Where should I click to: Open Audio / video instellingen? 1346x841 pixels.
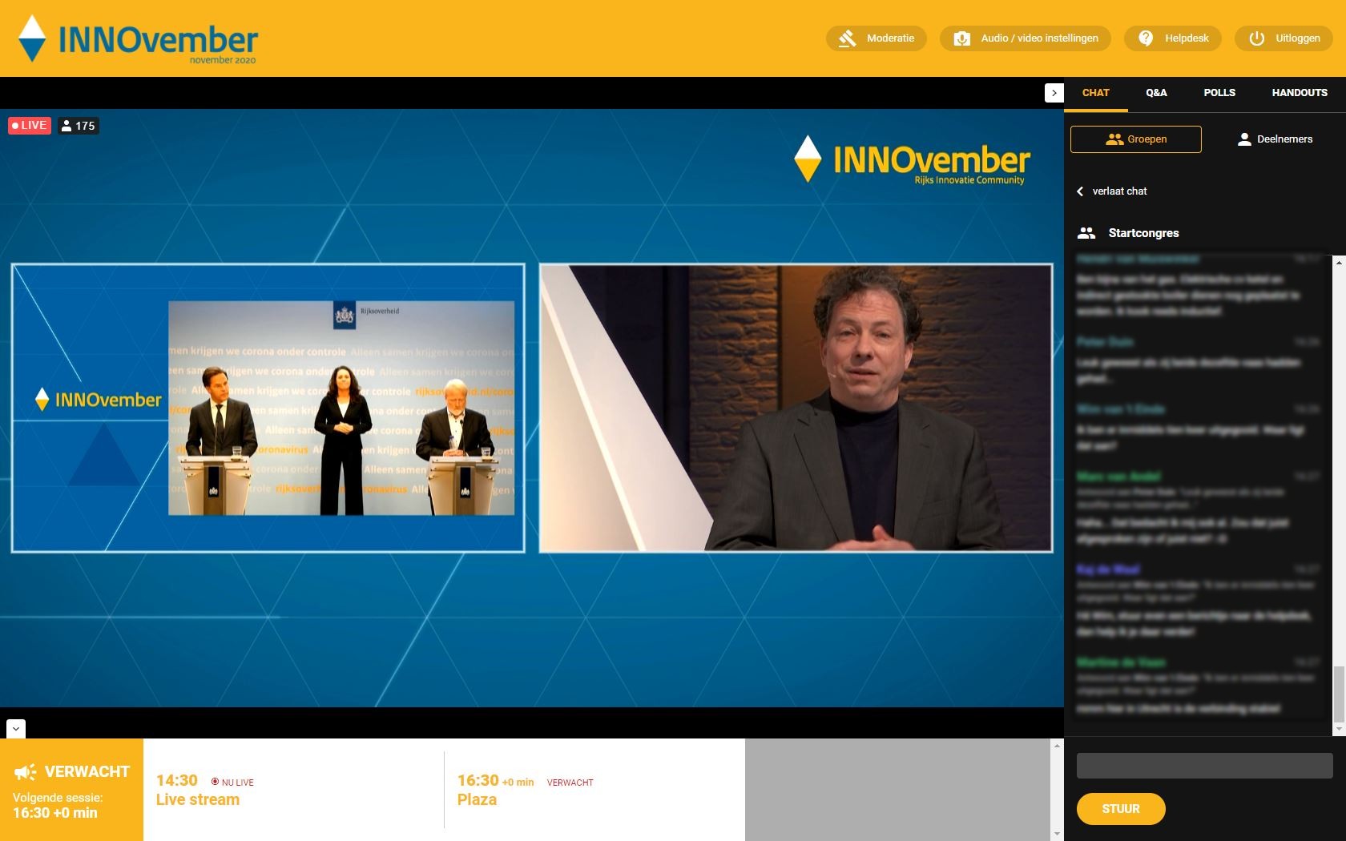[1026, 38]
